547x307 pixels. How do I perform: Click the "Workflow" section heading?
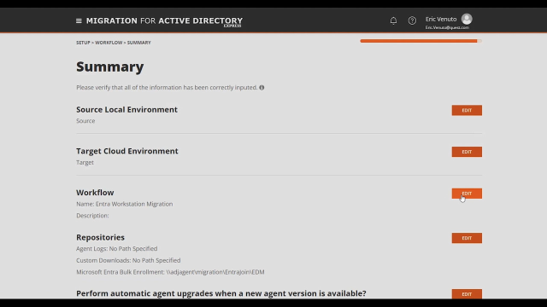point(95,193)
